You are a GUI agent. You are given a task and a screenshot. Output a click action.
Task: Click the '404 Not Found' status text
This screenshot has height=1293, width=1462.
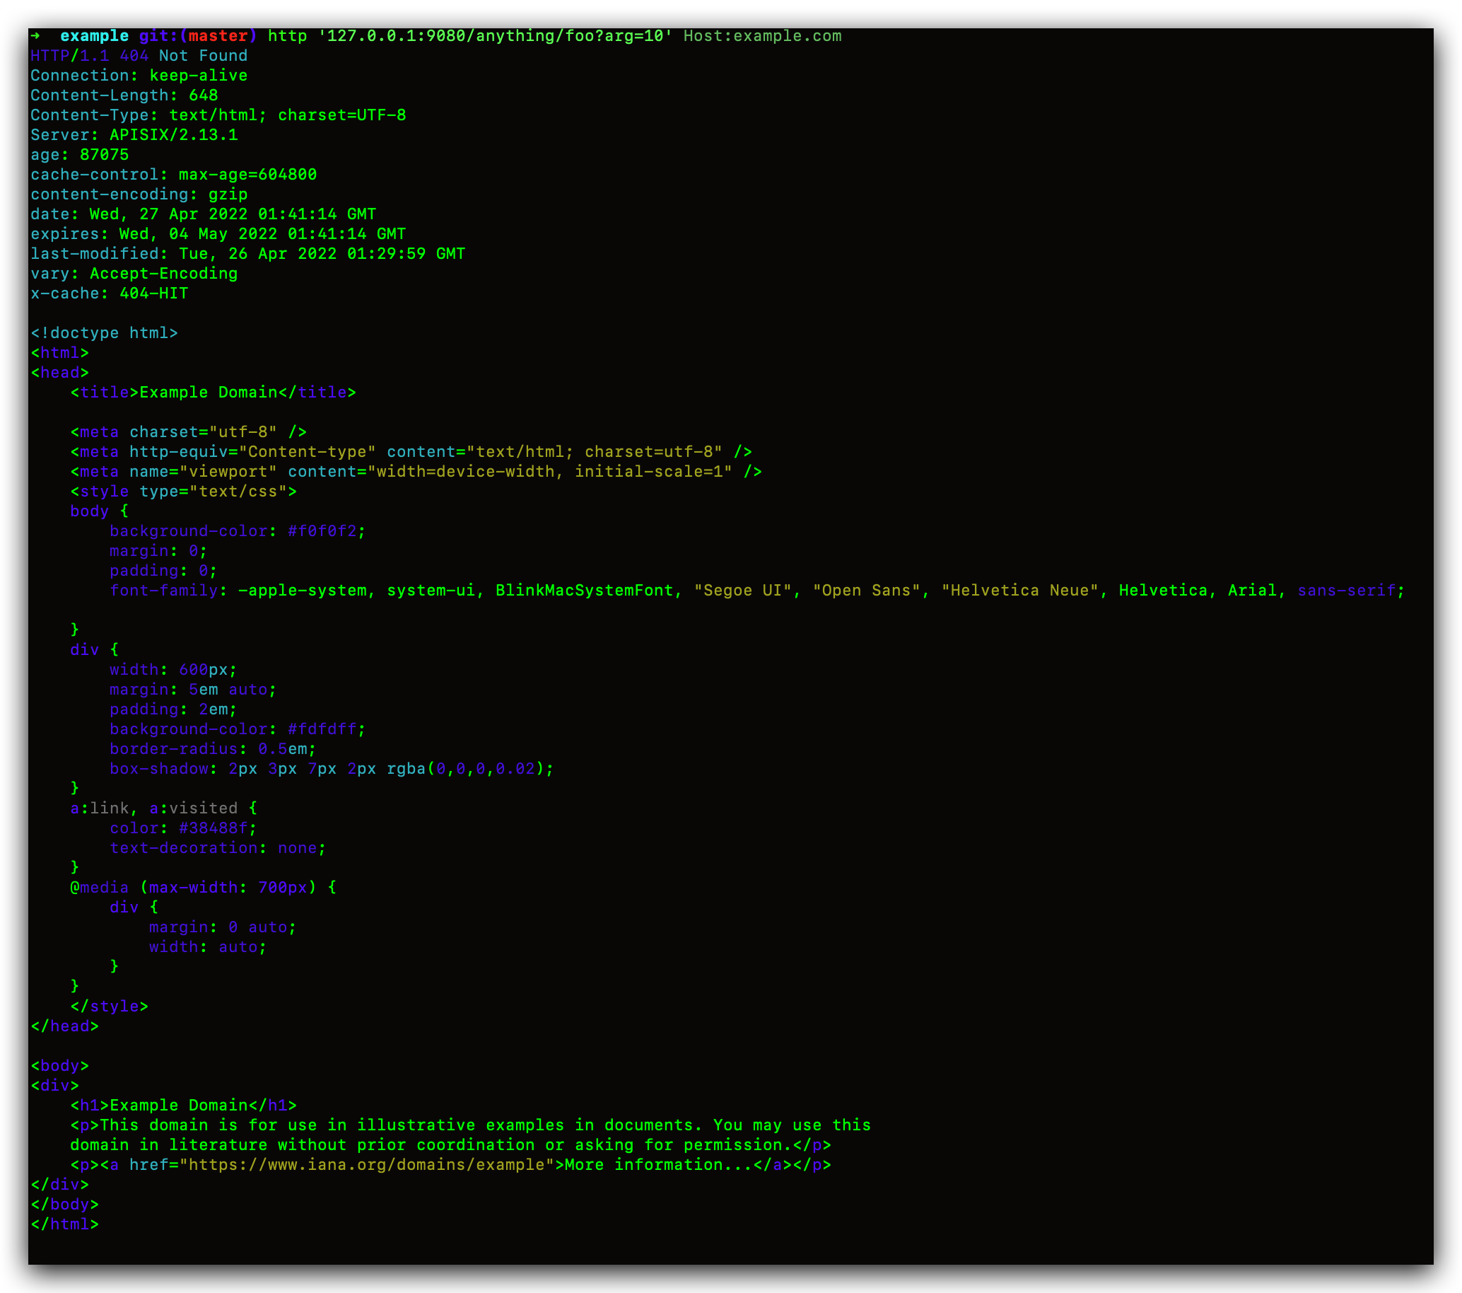point(183,56)
